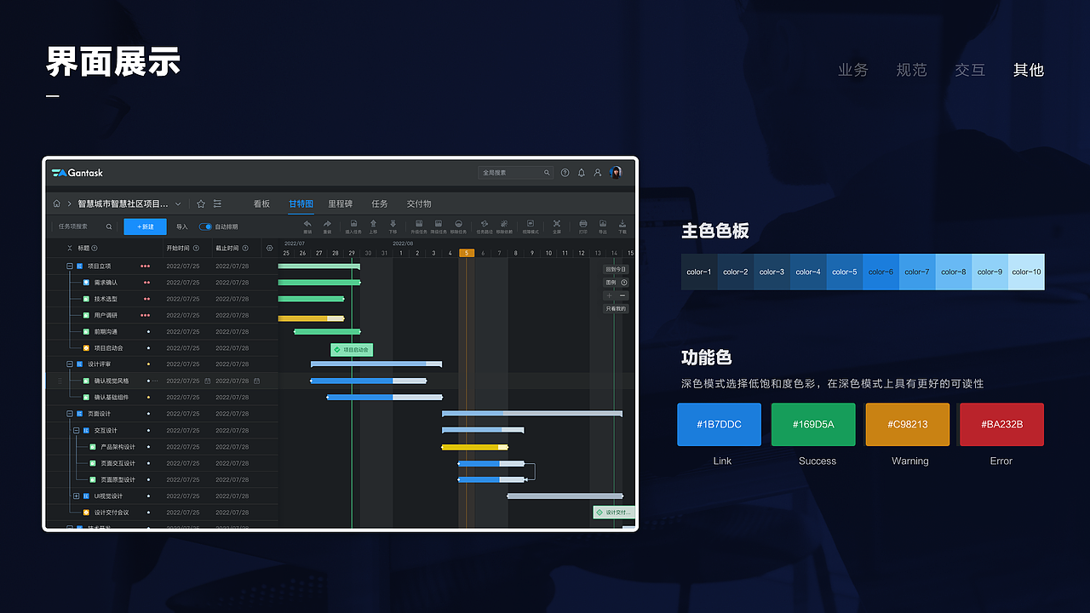Click the 上移 move-up icon
The height and width of the screenshot is (613, 1090).
pyautogui.click(x=373, y=224)
